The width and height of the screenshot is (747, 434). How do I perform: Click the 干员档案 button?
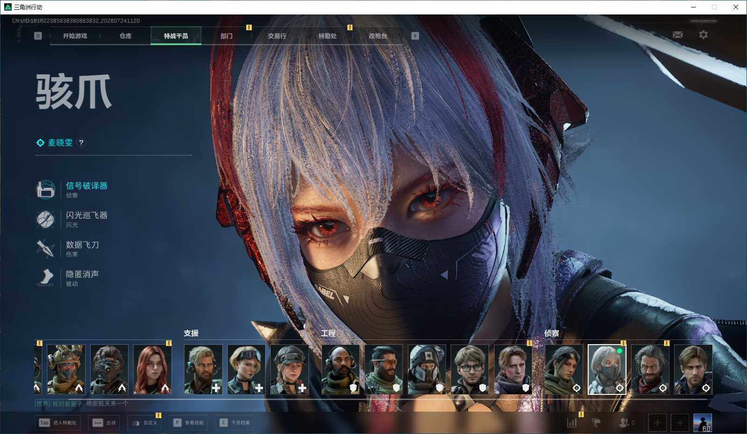pyautogui.click(x=235, y=423)
